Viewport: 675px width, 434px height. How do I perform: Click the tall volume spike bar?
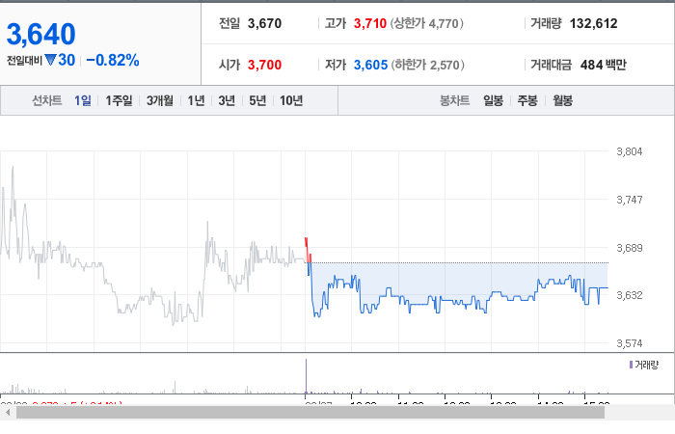coord(306,376)
